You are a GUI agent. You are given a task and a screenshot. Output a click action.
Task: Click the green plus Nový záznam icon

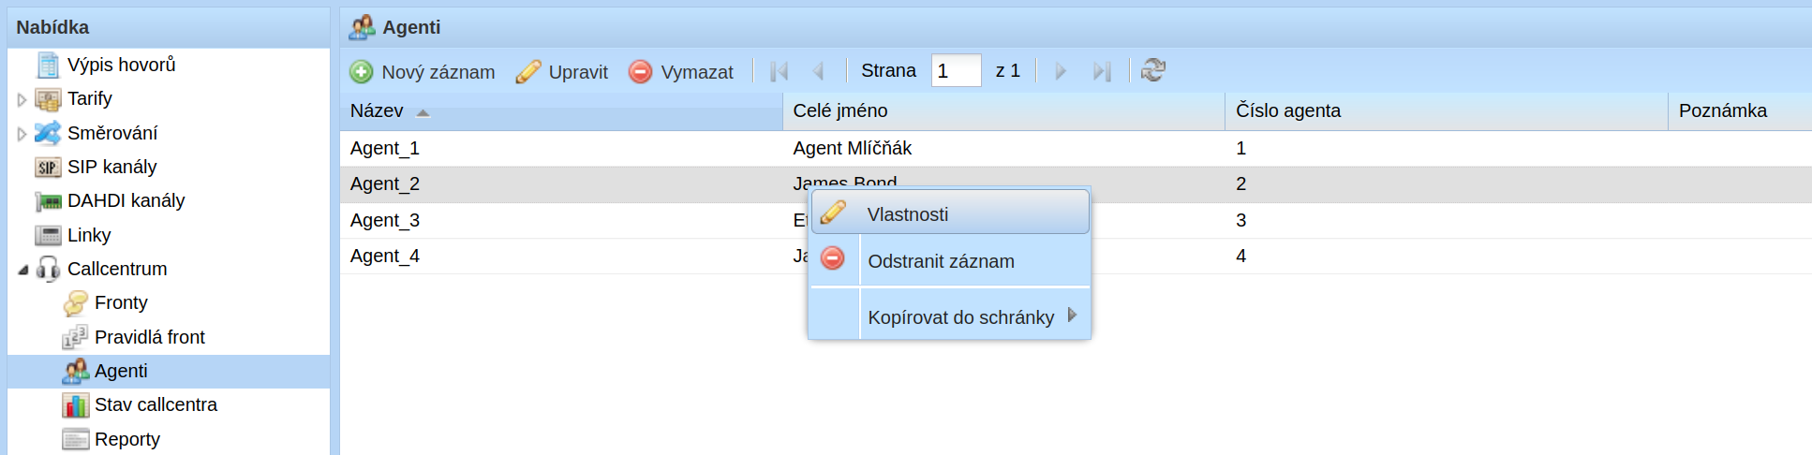pos(361,71)
